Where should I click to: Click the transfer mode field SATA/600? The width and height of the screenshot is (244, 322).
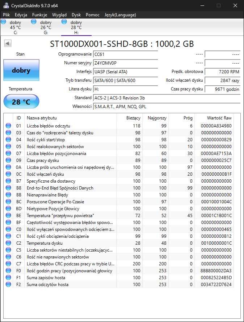point(125,81)
